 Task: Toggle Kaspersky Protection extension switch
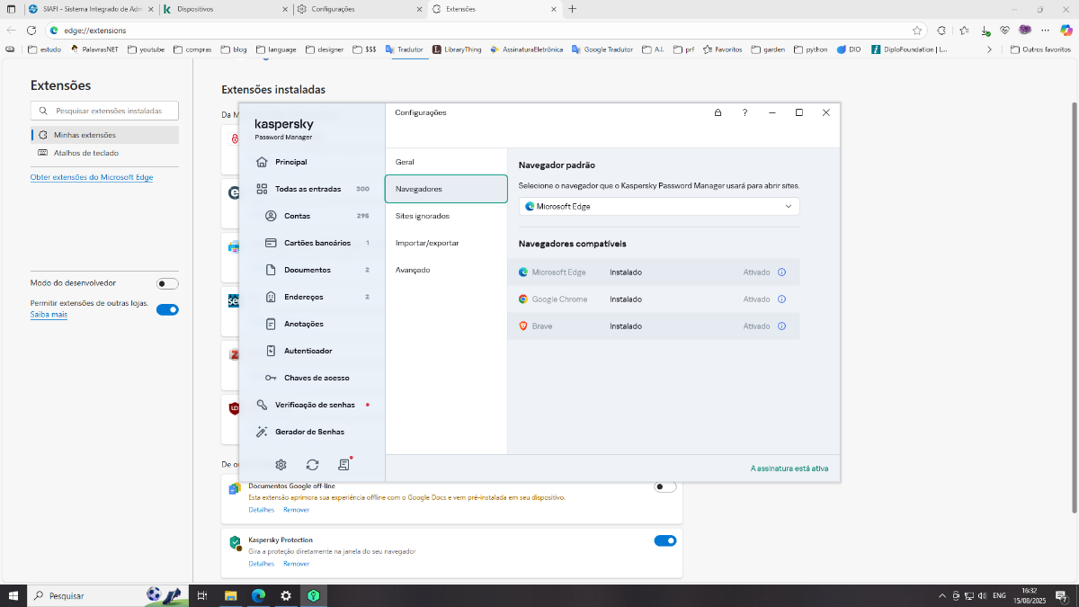(x=665, y=540)
